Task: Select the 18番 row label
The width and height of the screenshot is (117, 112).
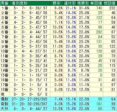Action: (5, 90)
